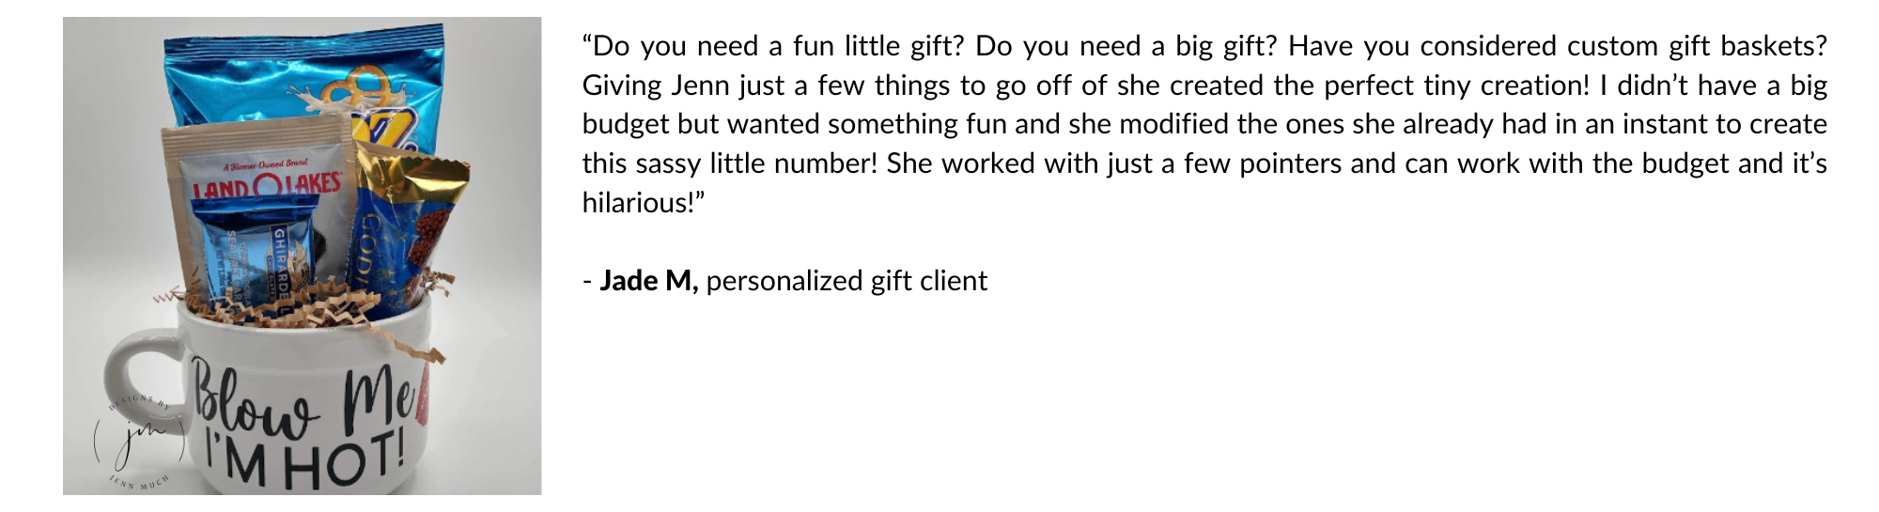Viewport: 1879px width, 512px height.
Task: Click the gift basket product photo
Action: tap(302, 256)
